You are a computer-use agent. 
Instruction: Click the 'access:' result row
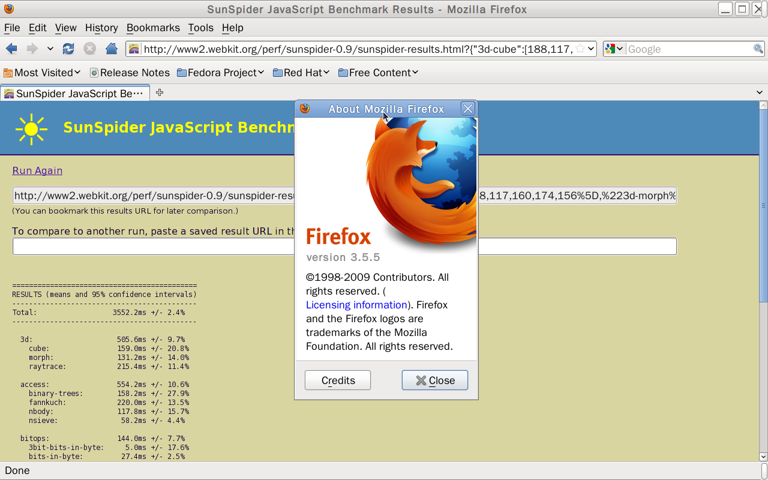(x=104, y=384)
